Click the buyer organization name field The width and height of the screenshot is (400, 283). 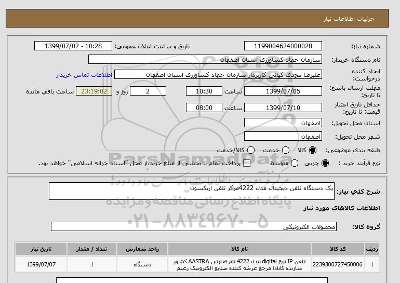pos(205,60)
